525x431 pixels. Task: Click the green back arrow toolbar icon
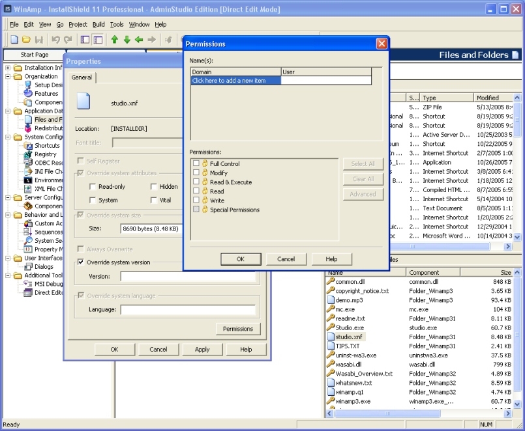coord(139,40)
